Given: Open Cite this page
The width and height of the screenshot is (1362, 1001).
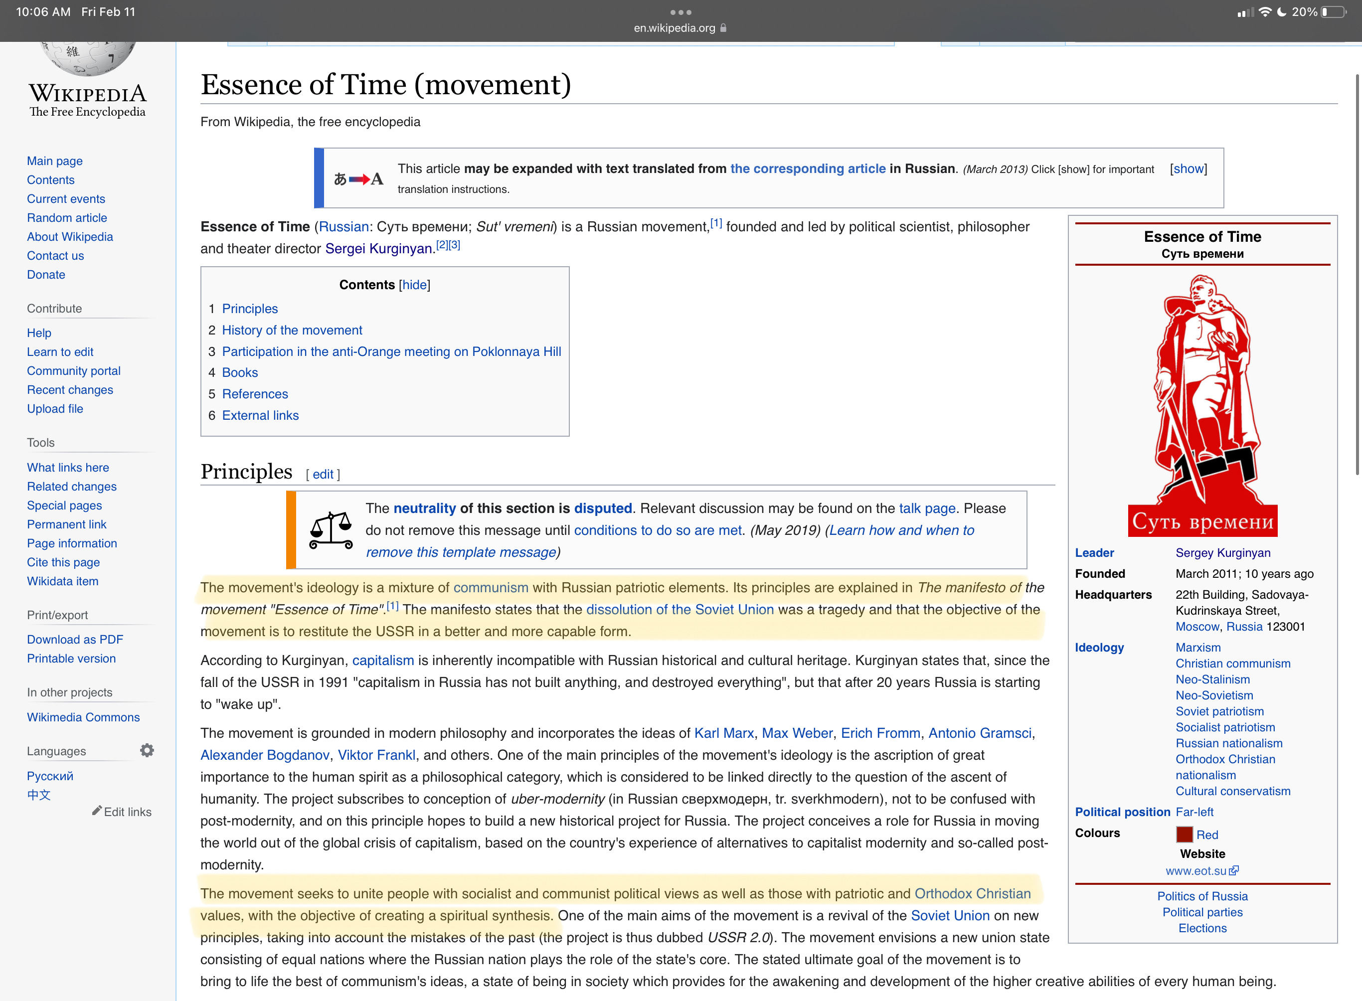Looking at the screenshot, I should point(63,562).
